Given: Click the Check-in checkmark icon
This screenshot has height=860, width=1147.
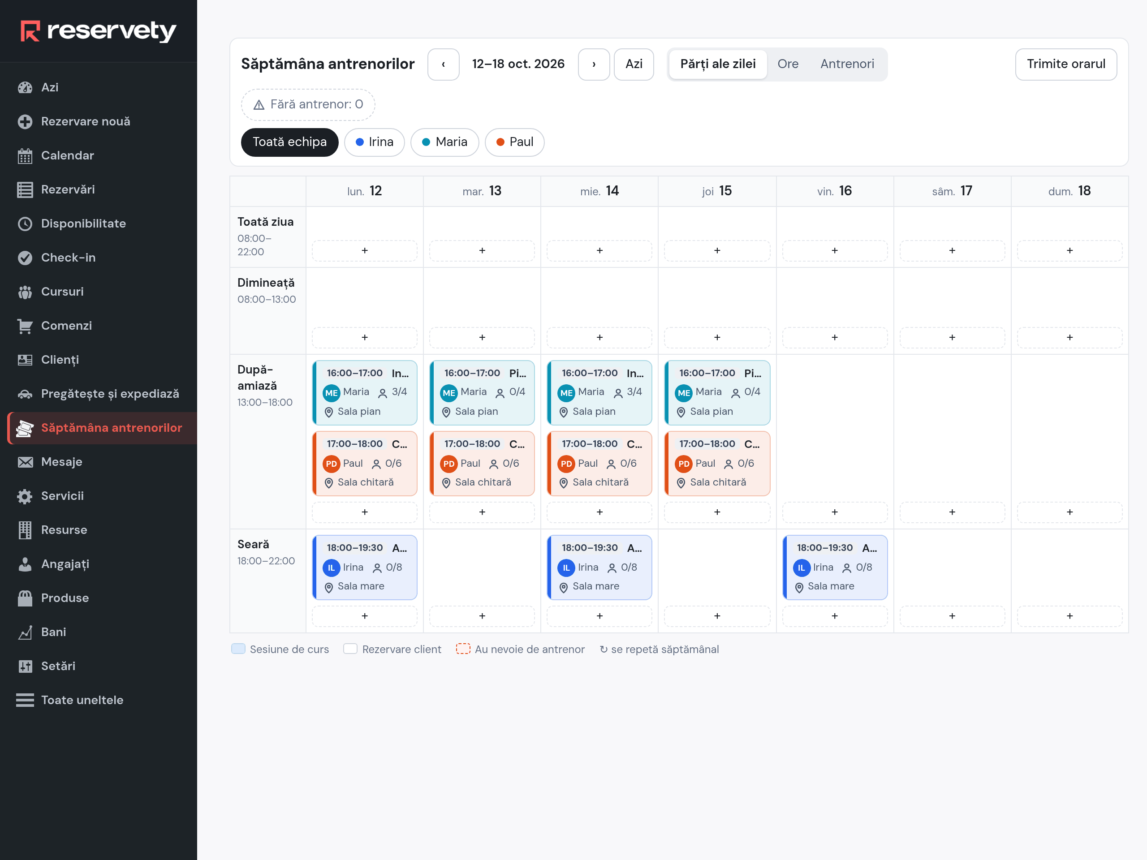Looking at the screenshot, I should tap(25, 258).
